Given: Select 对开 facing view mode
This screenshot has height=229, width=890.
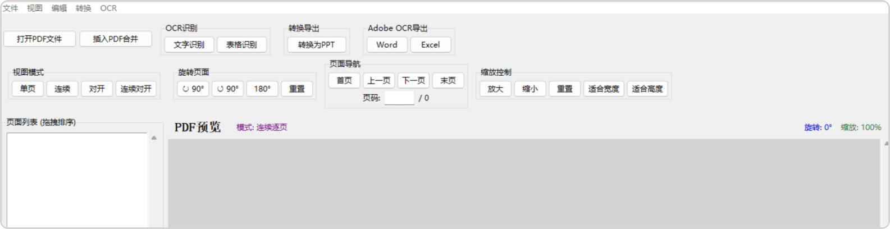Looking at the screenshot, I should coord(97,89).
